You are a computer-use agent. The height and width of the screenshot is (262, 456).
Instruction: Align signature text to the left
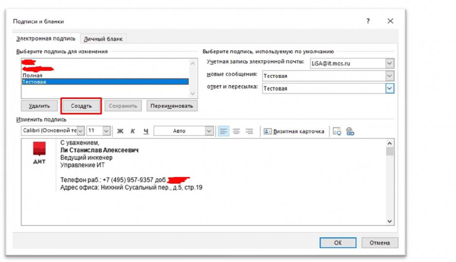pos(223,131)
